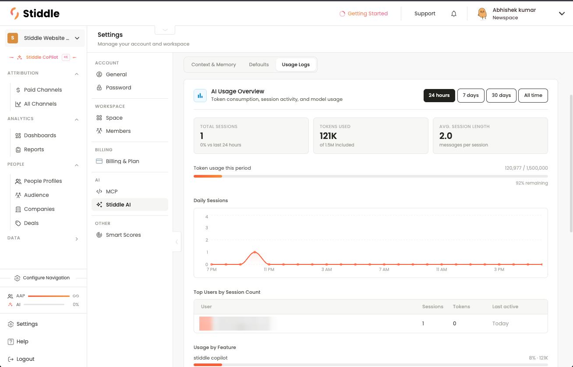This screenshot has height=367, width=573.
Task: Click the Billing & Plan card icon
Action: point(99,161)
